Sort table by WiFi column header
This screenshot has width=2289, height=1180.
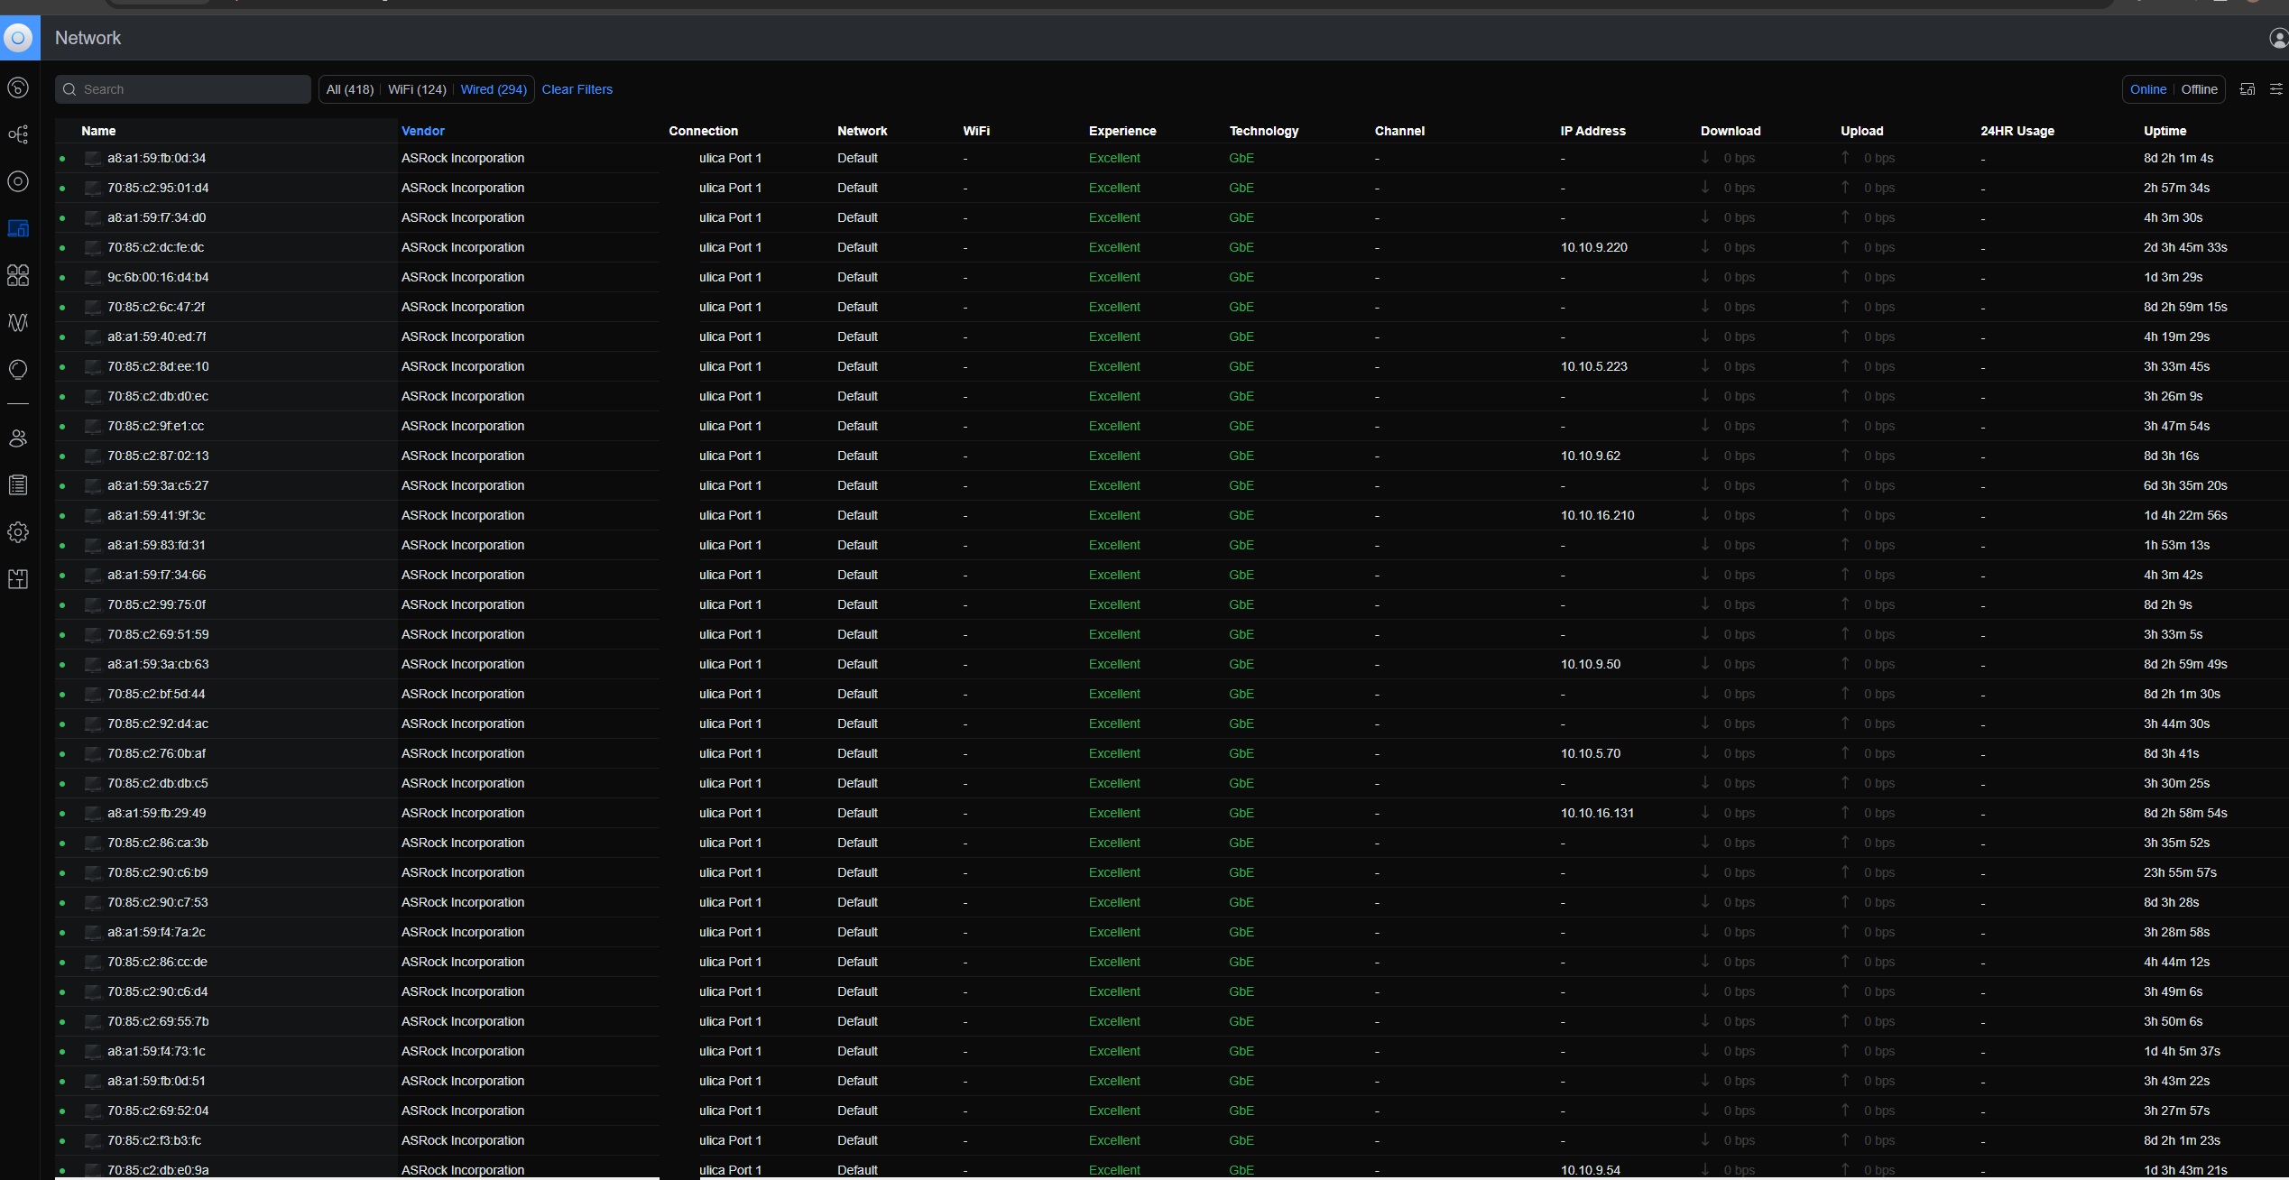click(976, 131)
